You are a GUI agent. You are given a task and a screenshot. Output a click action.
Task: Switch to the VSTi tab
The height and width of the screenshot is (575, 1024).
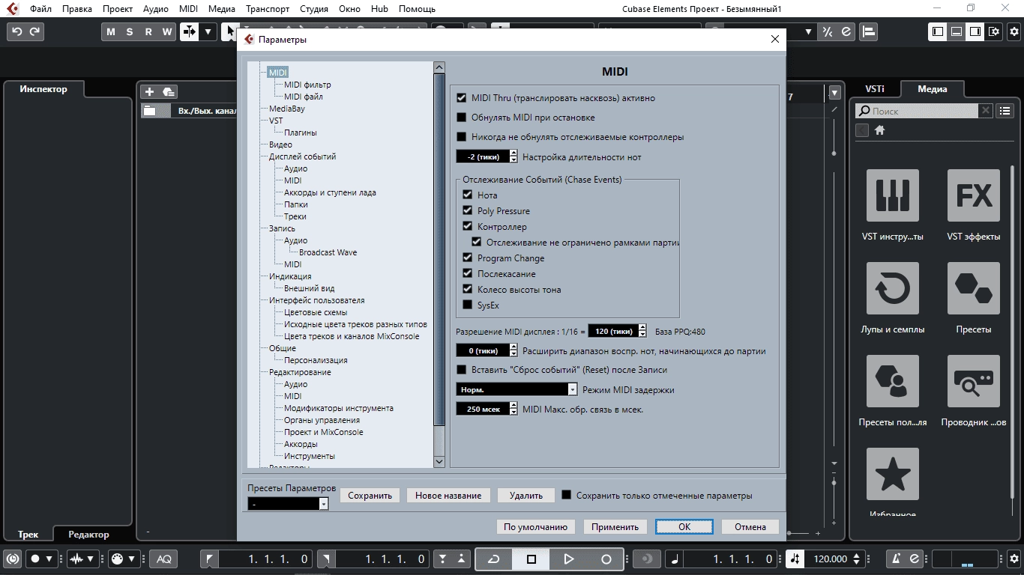tap(875, 88)
